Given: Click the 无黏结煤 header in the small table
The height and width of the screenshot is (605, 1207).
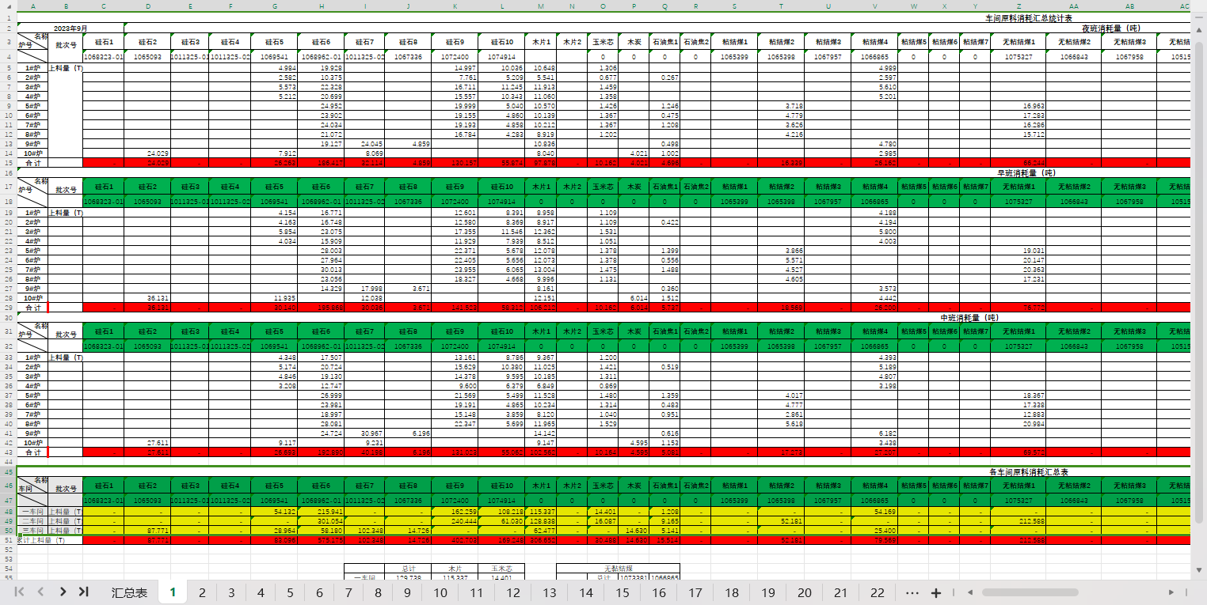Looking at the screenshot, I should tap(618, 569).
